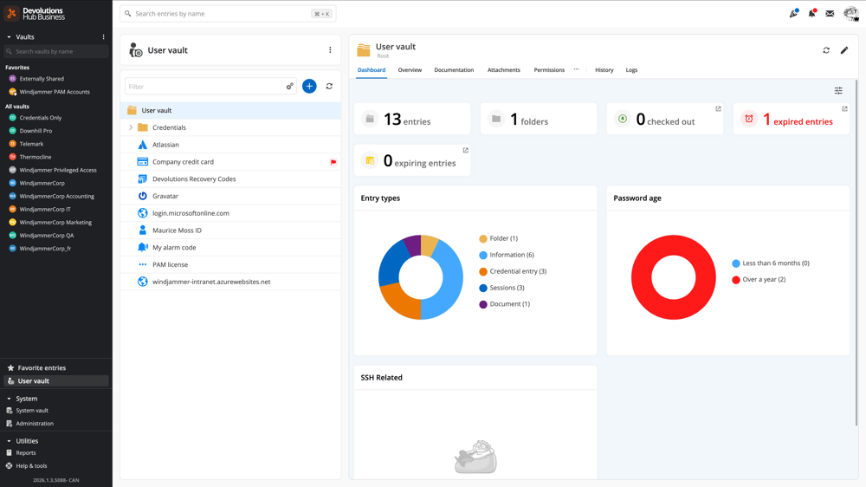Image resolution: width=866 pixels, height=487 pixels.
Task: Click the Information legend color swatch
Action: 483,256
